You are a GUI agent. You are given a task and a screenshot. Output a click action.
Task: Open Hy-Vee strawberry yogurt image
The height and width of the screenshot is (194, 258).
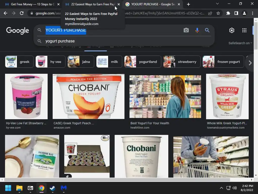pos(26,96)
